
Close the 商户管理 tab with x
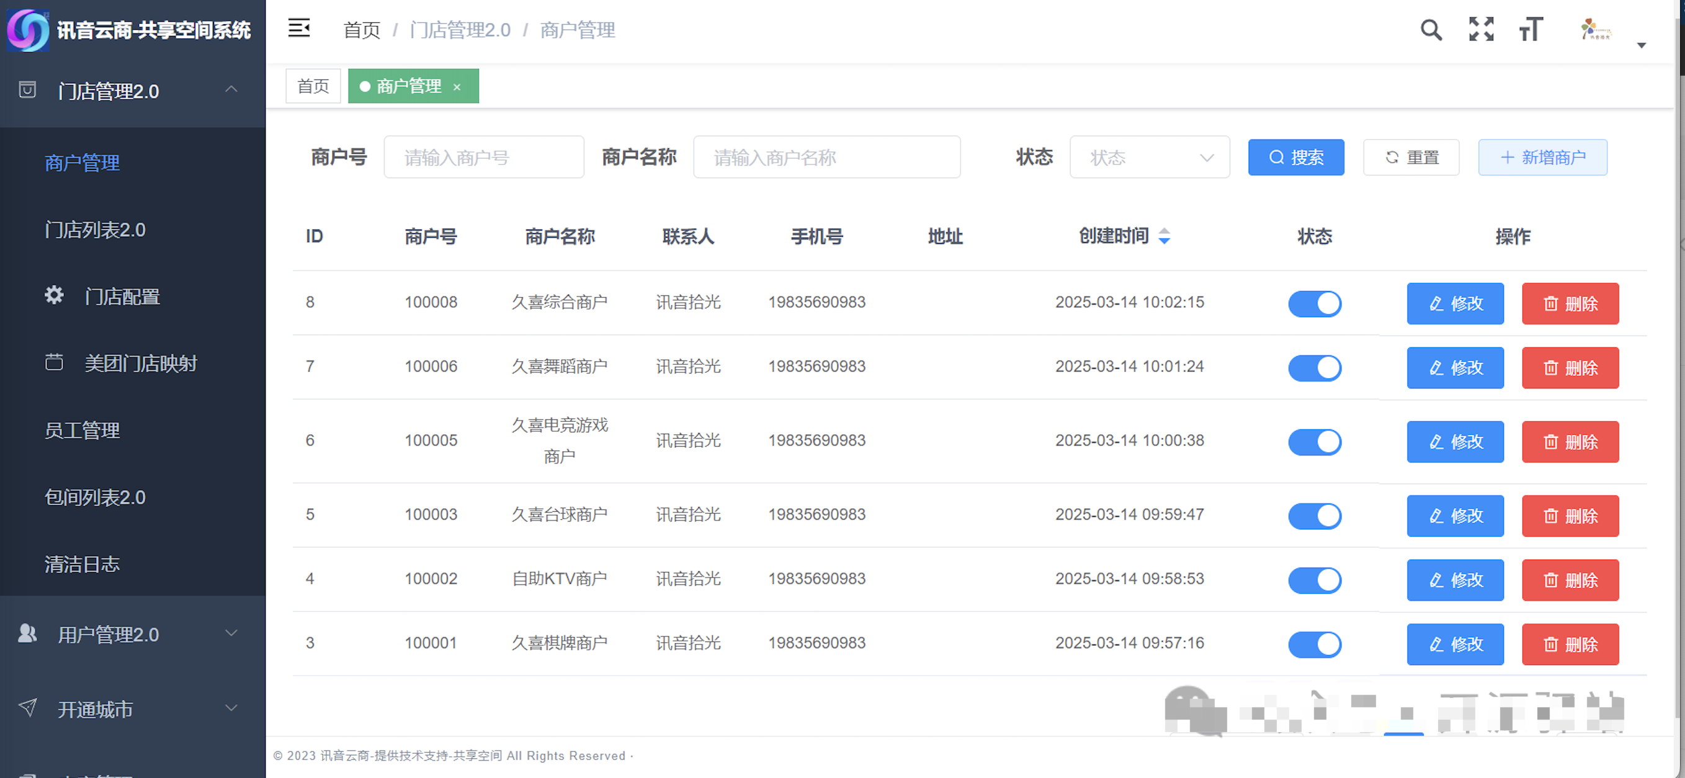point(457,87)
